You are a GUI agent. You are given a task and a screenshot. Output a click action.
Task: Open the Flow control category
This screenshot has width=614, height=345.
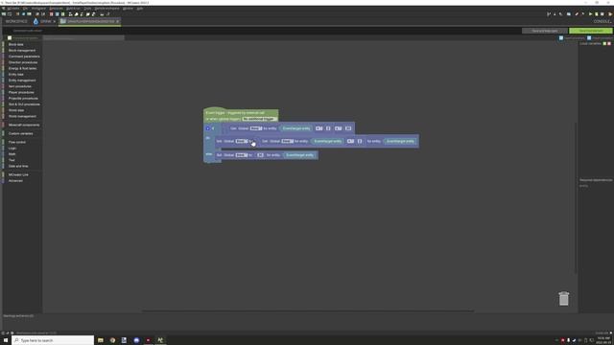pos(17,143)
